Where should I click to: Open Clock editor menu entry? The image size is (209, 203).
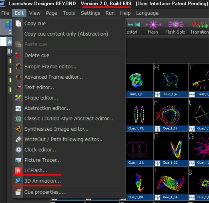(x=69, y=149)
